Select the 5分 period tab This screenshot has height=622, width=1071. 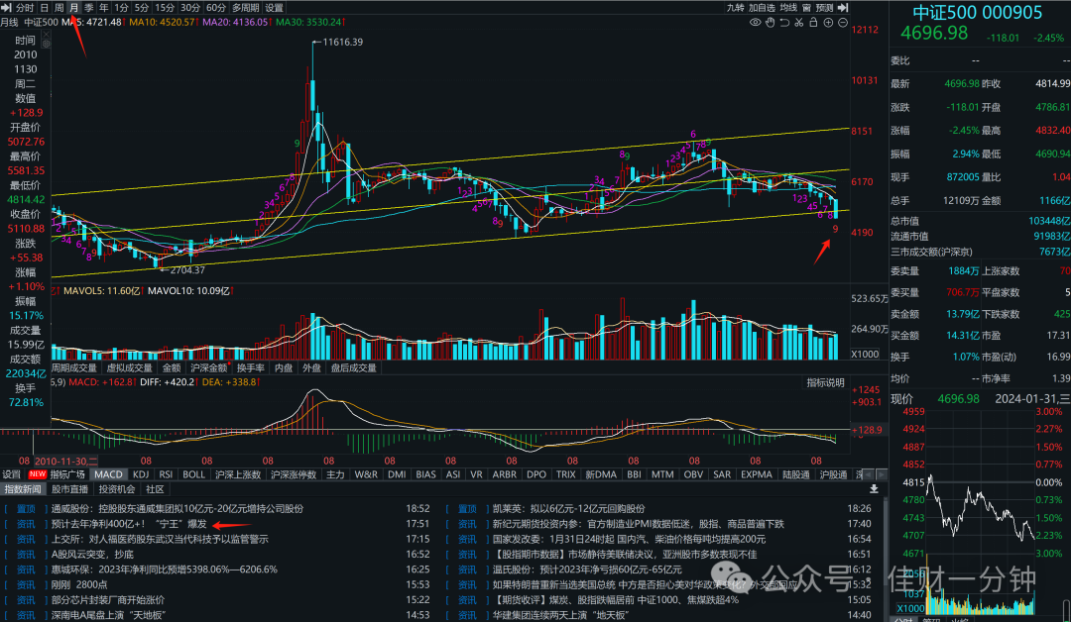(x=142, y=8)
